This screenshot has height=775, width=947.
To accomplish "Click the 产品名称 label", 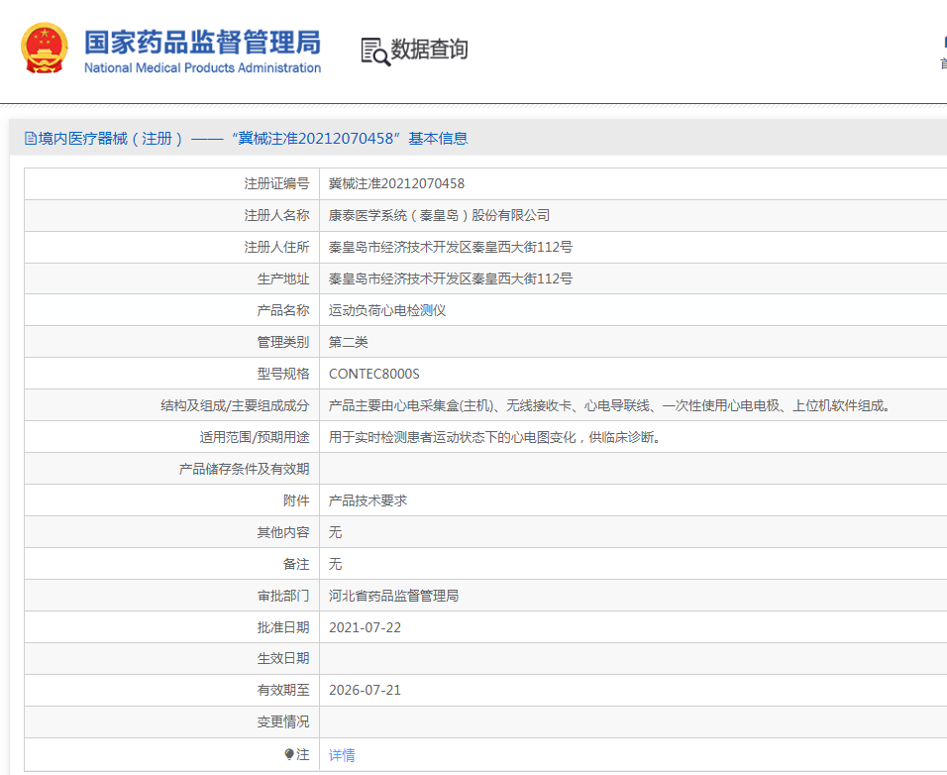I will pyautogui.click(x=283, y=310).
